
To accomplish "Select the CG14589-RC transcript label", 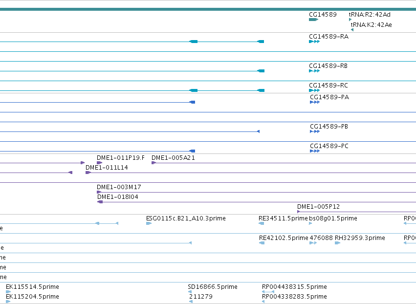I will pyautogui.click(x=328, y=86).
